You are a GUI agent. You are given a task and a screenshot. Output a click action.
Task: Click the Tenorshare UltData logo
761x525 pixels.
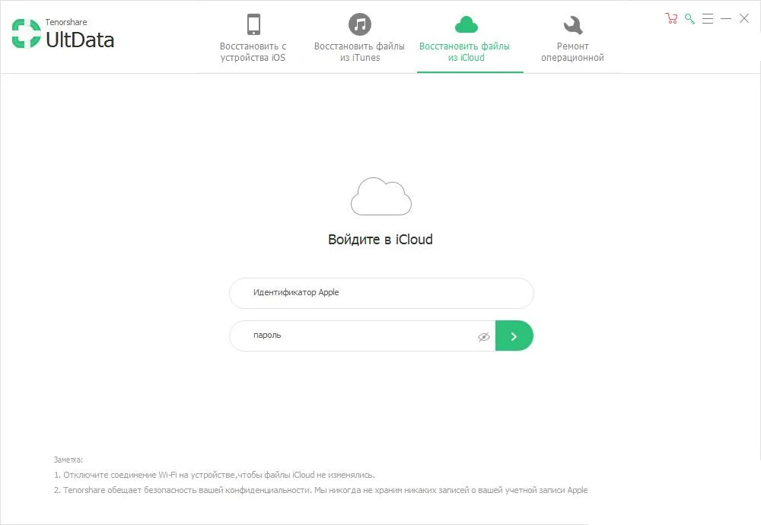click(63, 34)
